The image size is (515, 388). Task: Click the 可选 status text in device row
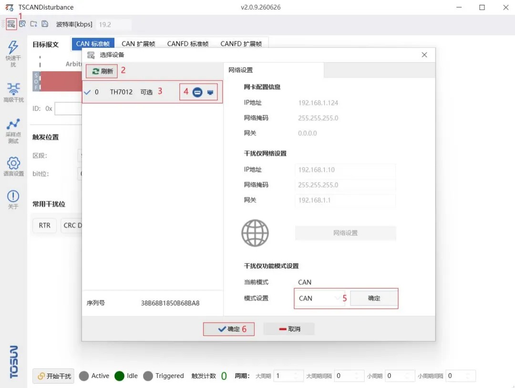(x=146, y=92)
